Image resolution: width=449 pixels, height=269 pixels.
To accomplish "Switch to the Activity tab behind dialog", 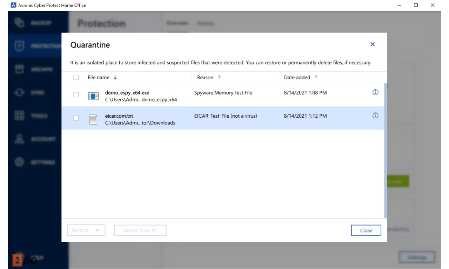I will [x=206, y=23].
